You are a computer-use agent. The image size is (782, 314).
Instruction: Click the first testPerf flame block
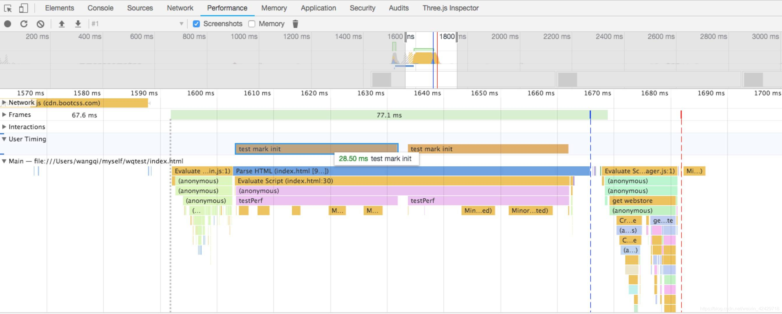click(317, 201)
